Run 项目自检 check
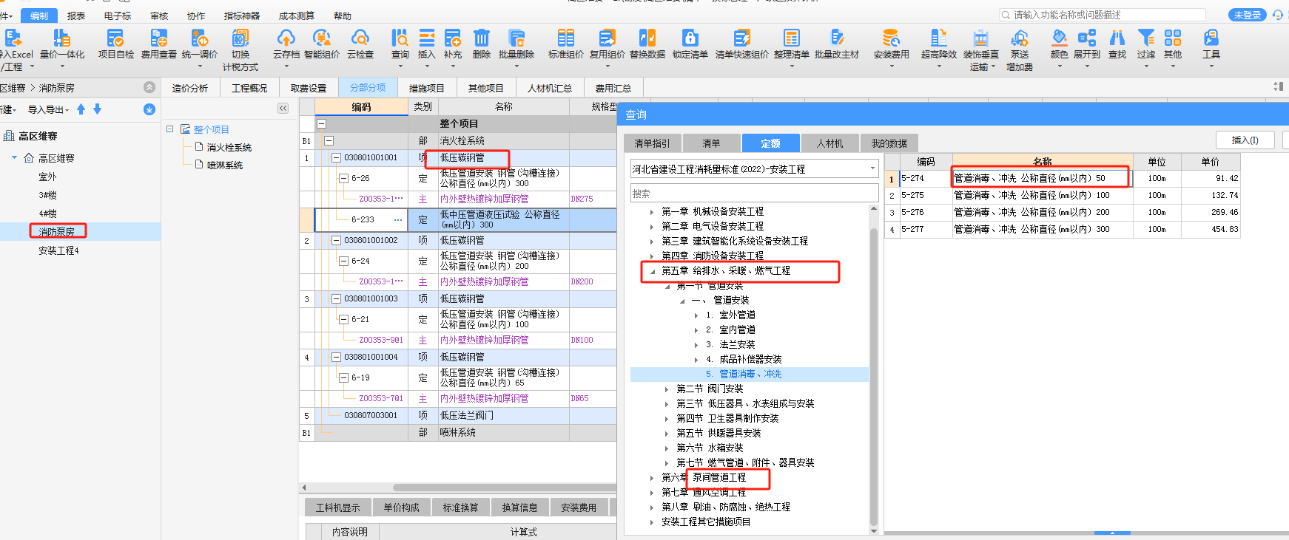 (116, 44)
